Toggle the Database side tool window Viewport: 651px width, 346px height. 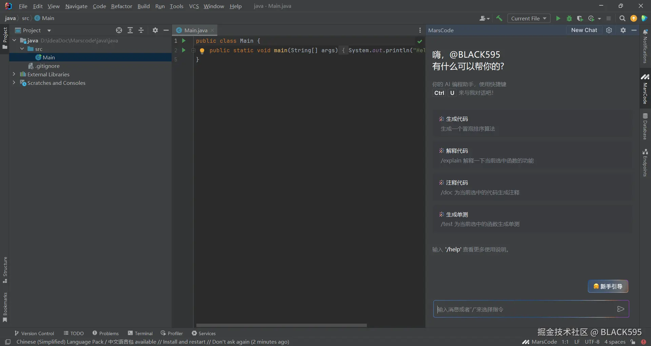[645, 127]
